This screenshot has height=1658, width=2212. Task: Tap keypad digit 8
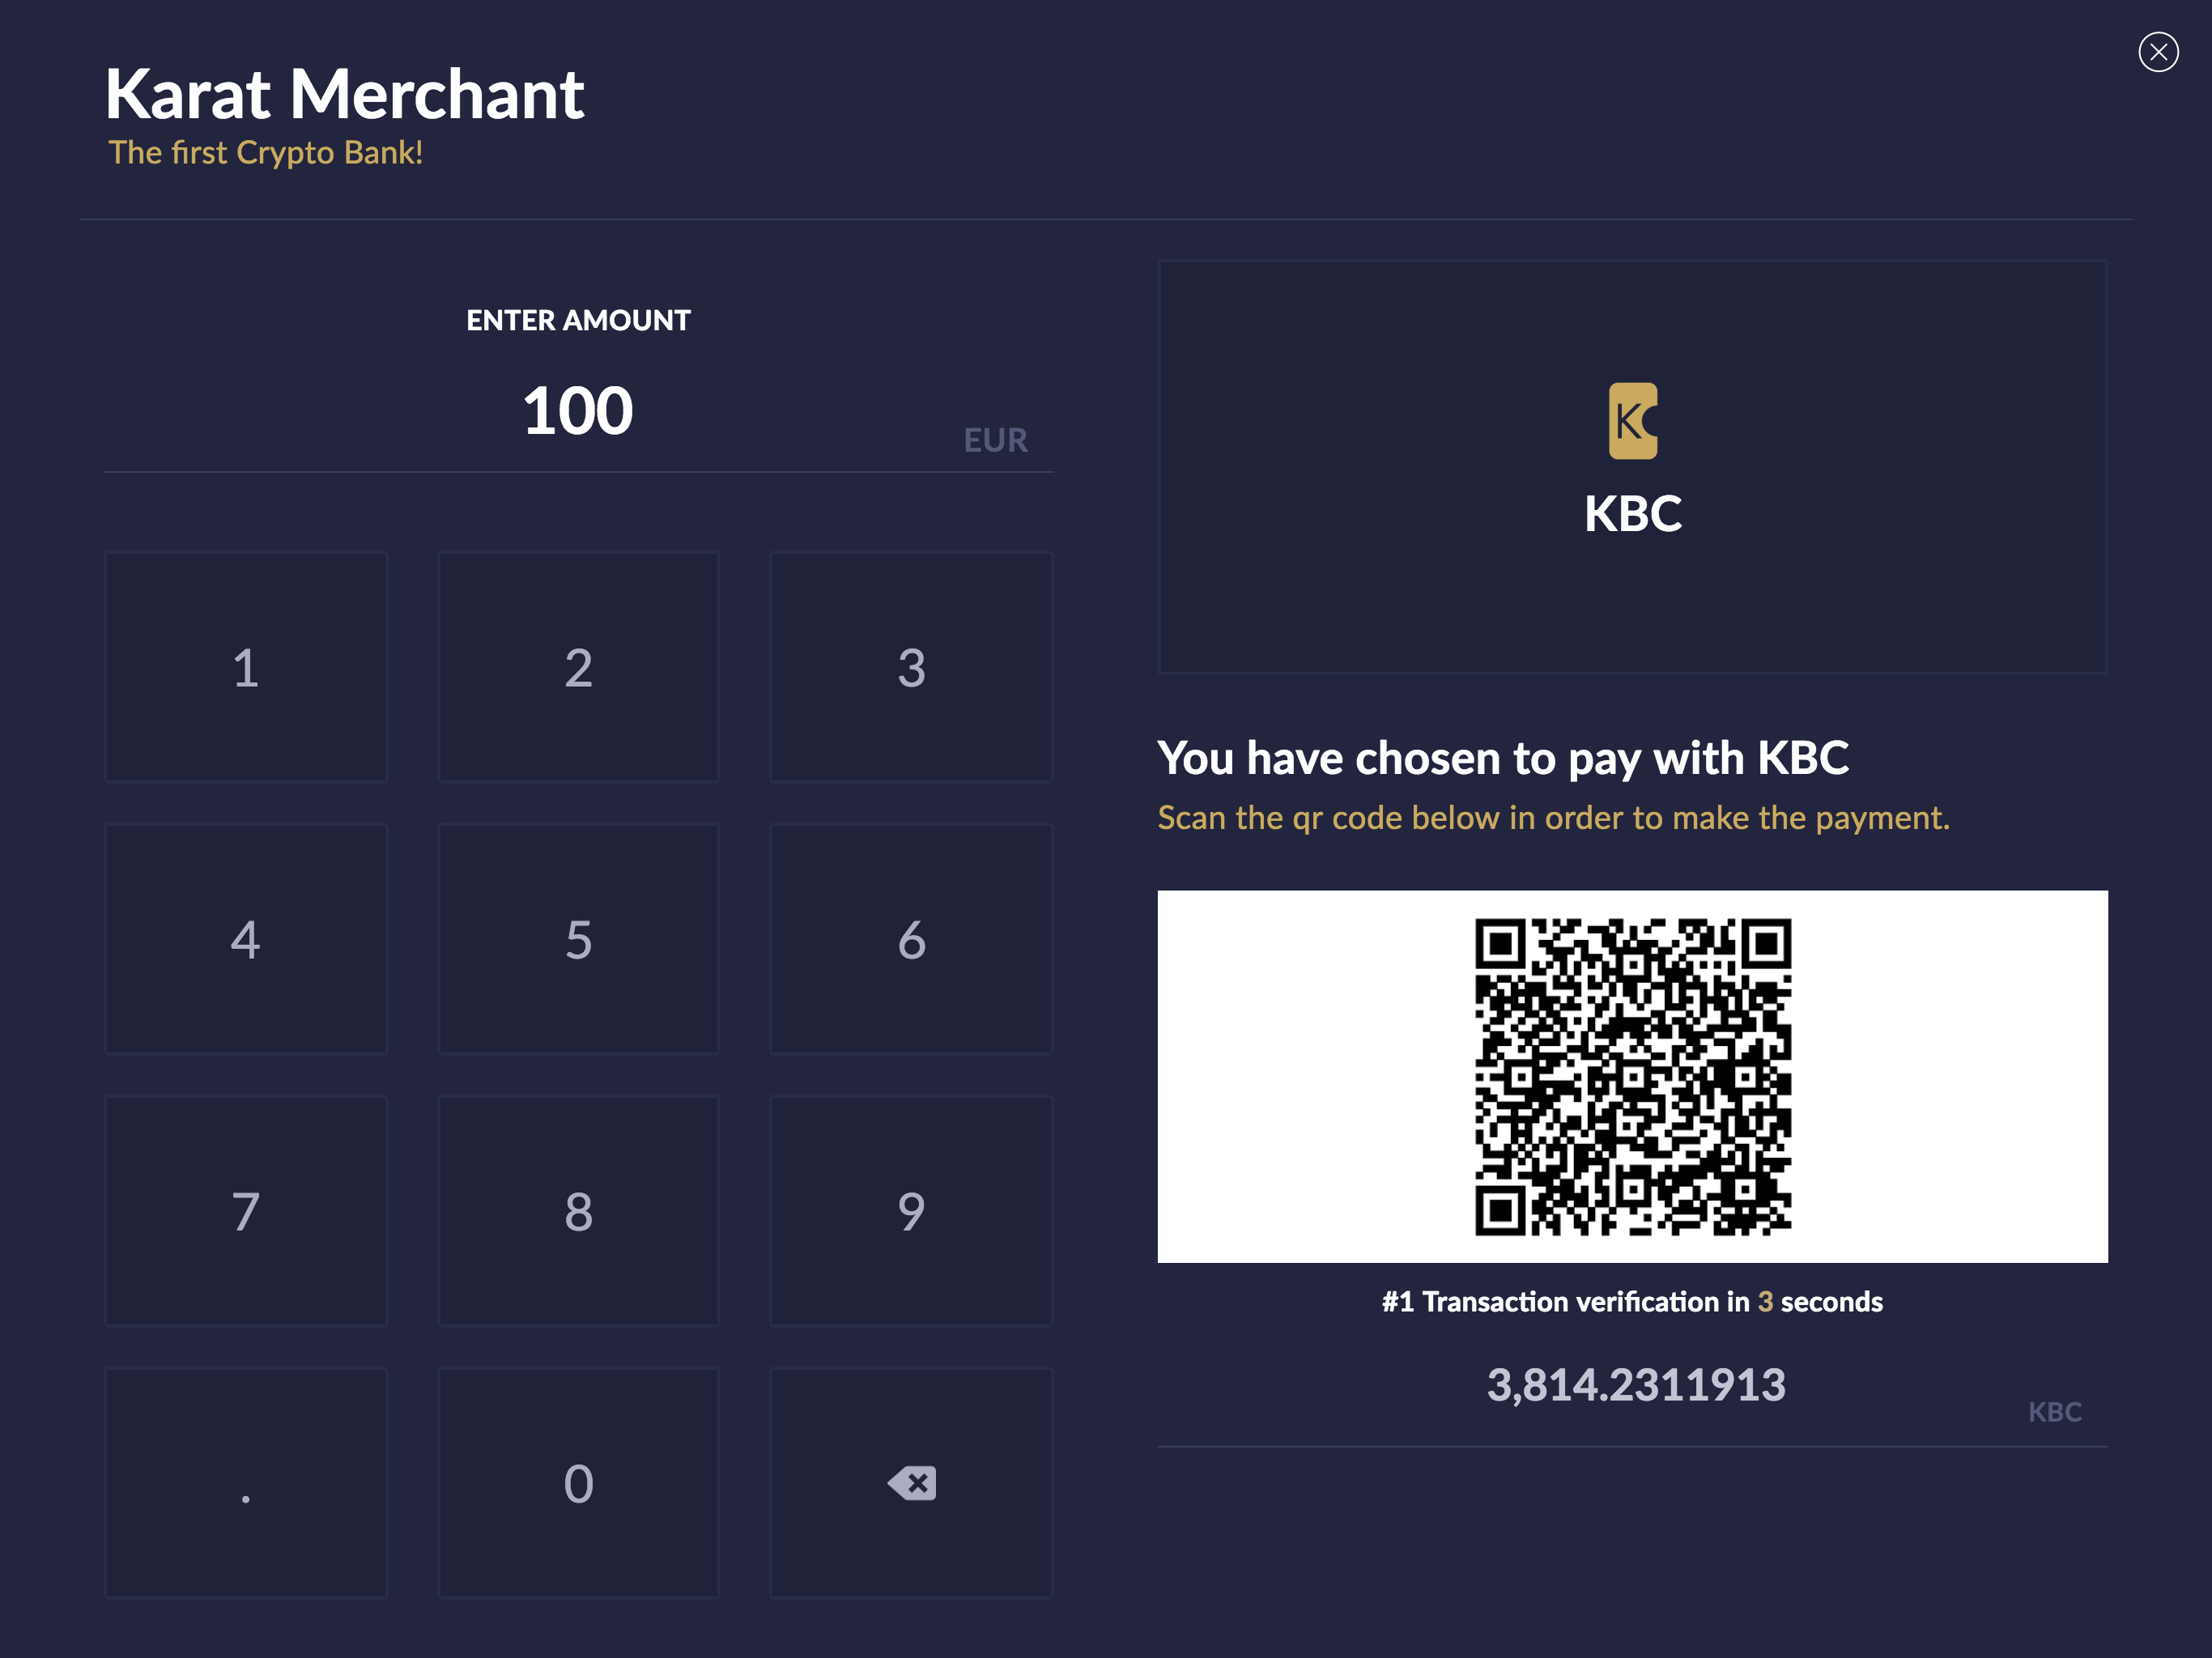coord(579,1211)
